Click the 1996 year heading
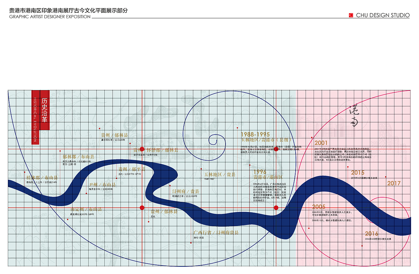The height and width of the screenshot is (274, 419). tap(260, 172)
